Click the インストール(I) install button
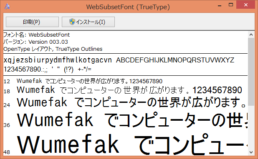Image resolution: width=258 pixels, height=159 pixels. (x=88, y=22)
